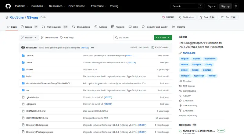This screenshot has width=244, height=134.
Task: Click the Contributing people icon
Action: coord(180,91)
